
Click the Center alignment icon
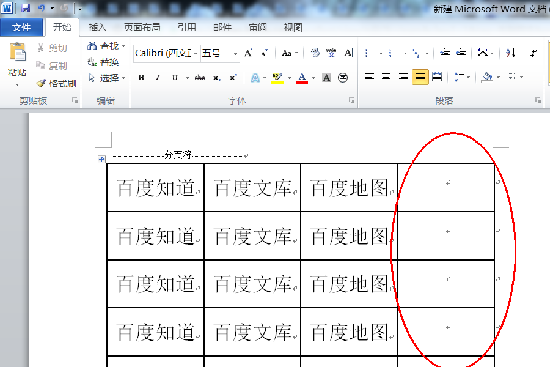pyautogui.click(x=386, y=77)
